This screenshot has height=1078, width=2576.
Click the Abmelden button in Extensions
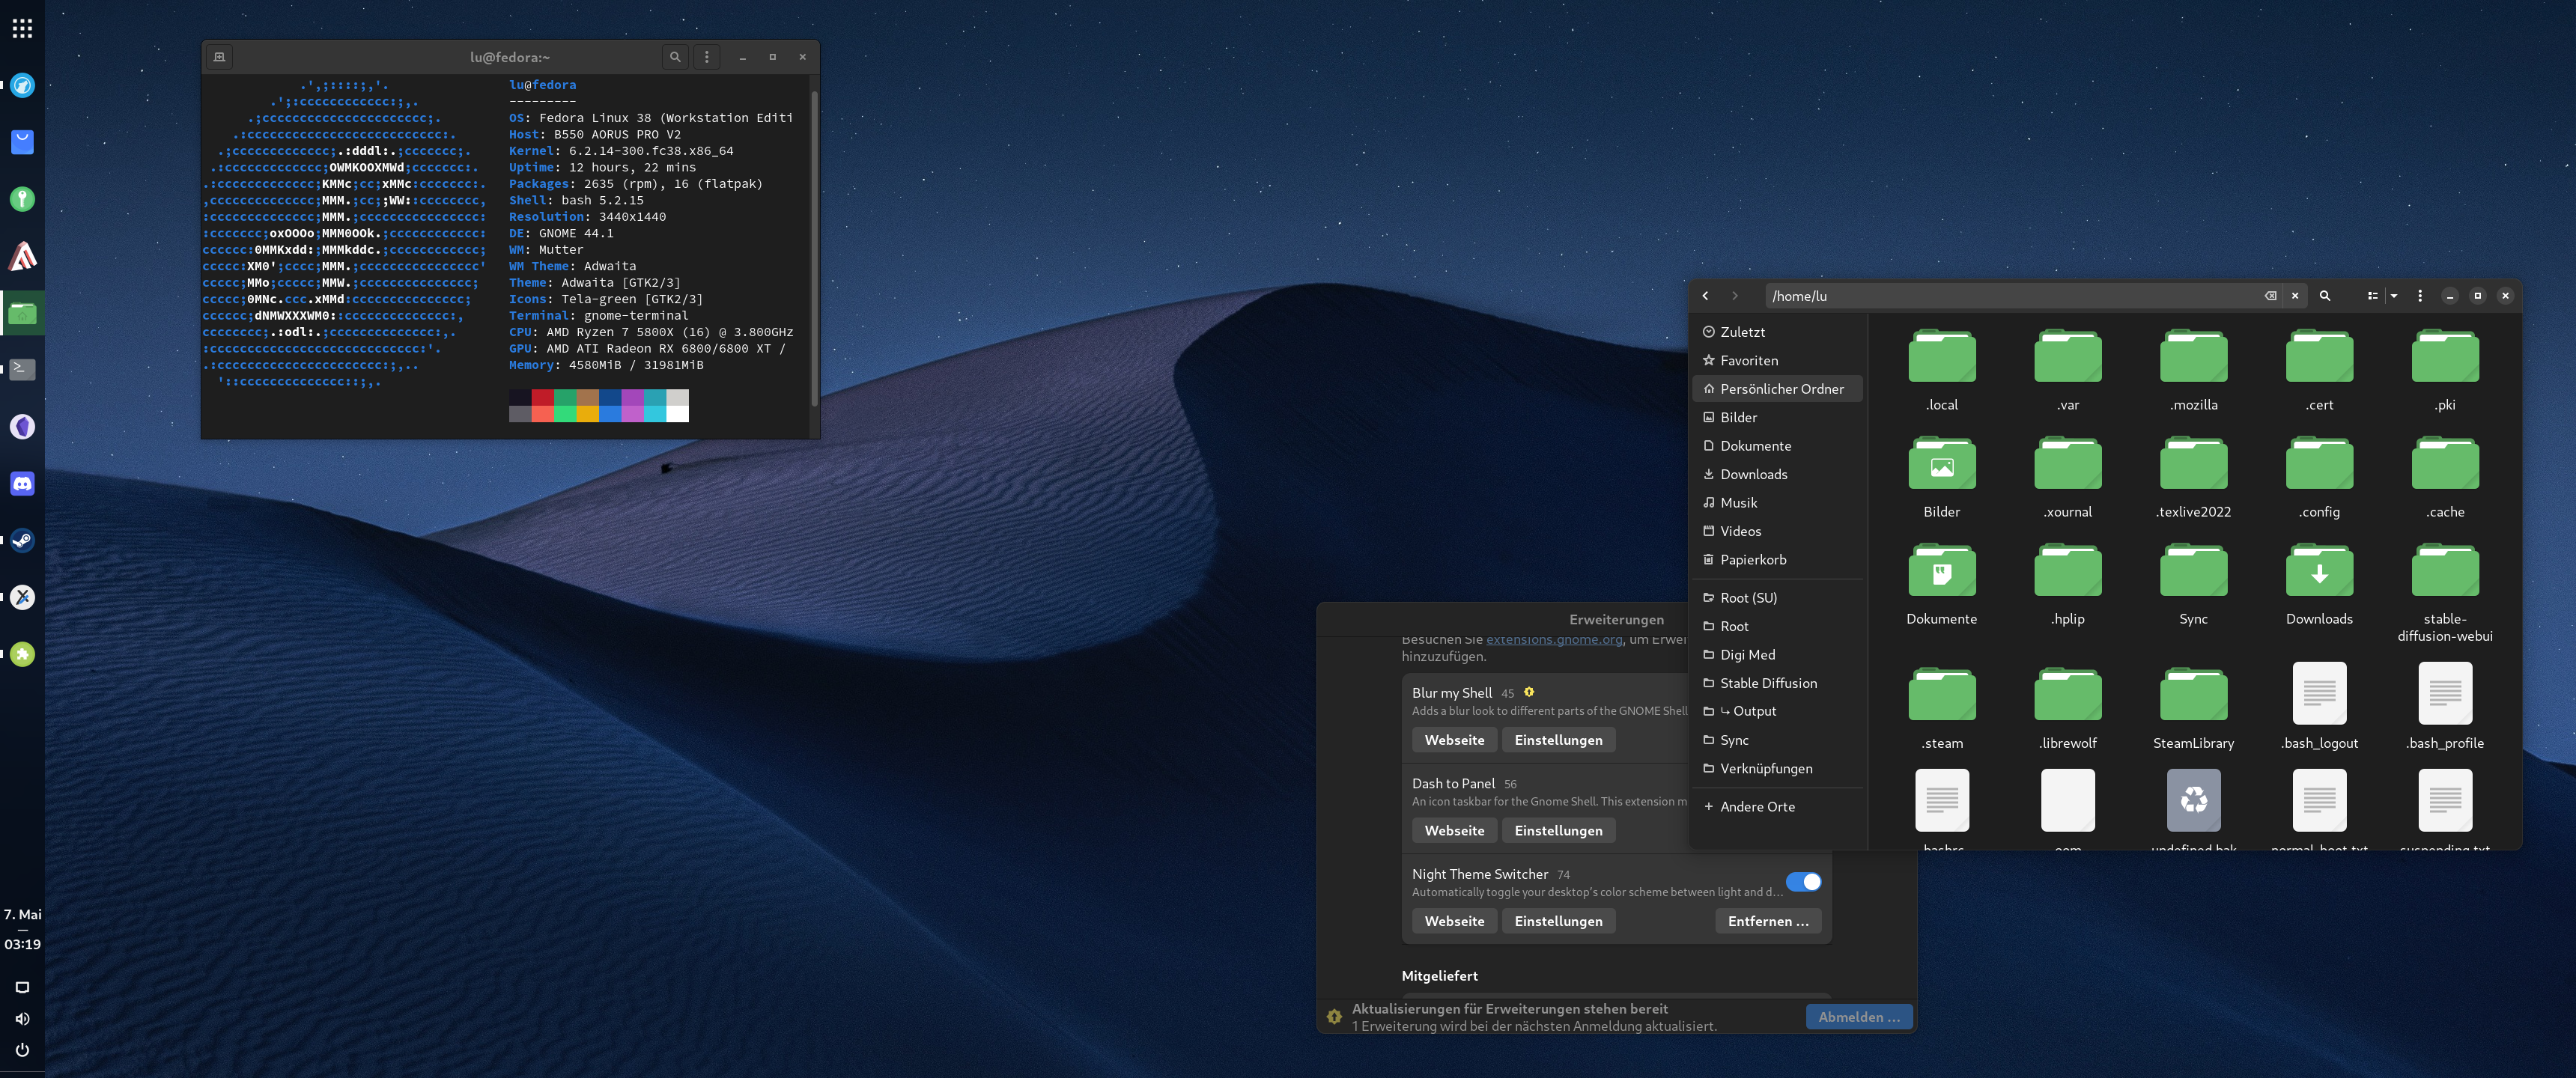[1859, 1017]
